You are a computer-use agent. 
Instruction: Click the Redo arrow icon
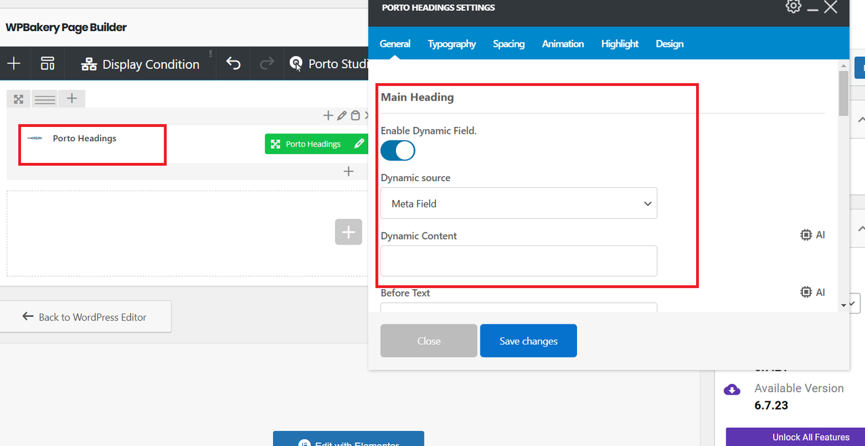coord(267,64)
